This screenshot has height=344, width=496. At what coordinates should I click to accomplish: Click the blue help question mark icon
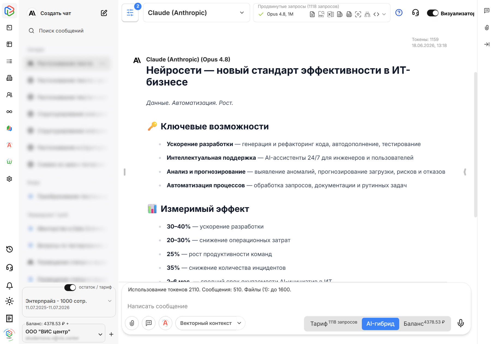[x=399, y=13]
